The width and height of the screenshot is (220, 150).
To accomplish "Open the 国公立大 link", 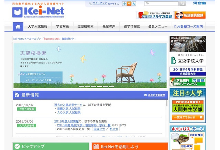I will pyautogui.click(x=99, y=129).
